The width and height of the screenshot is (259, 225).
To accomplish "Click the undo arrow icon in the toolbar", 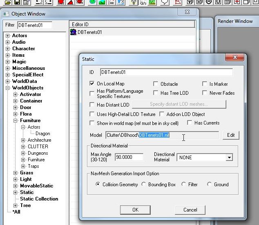I will click(x=39, y=2).
